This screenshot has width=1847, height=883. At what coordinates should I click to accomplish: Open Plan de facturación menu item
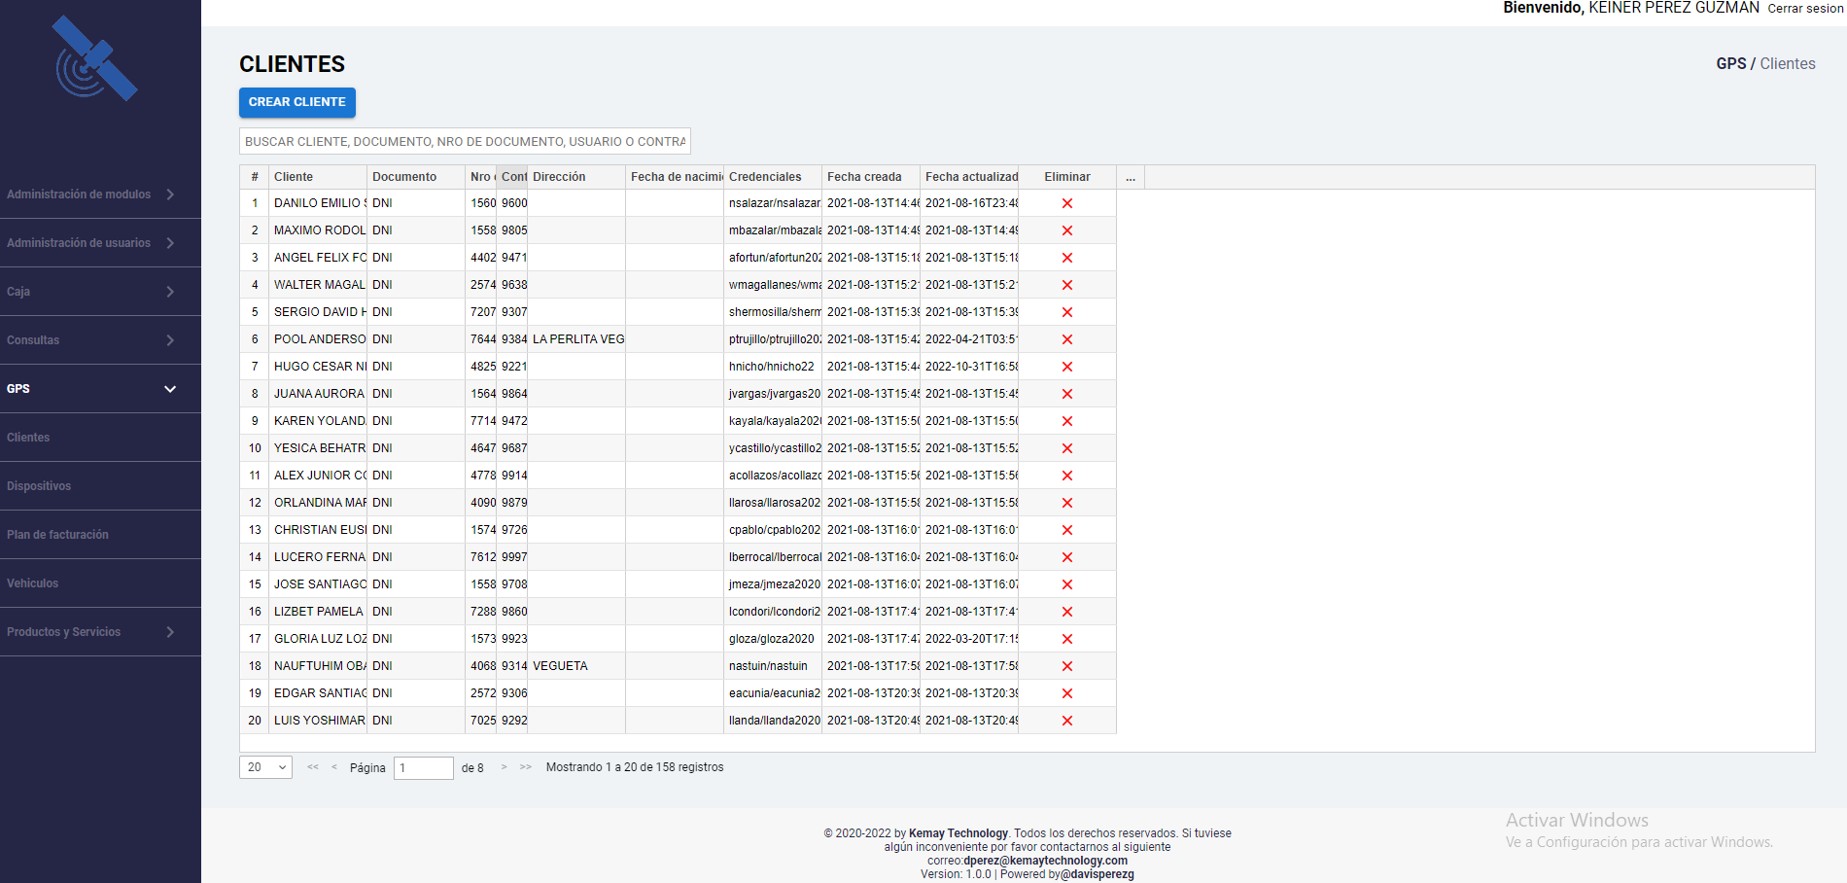pyautogui.click(x=58, y=535)
